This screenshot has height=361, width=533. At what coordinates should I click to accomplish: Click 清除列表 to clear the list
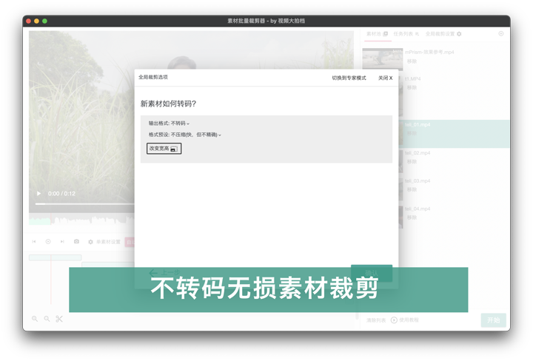(375, 320)
